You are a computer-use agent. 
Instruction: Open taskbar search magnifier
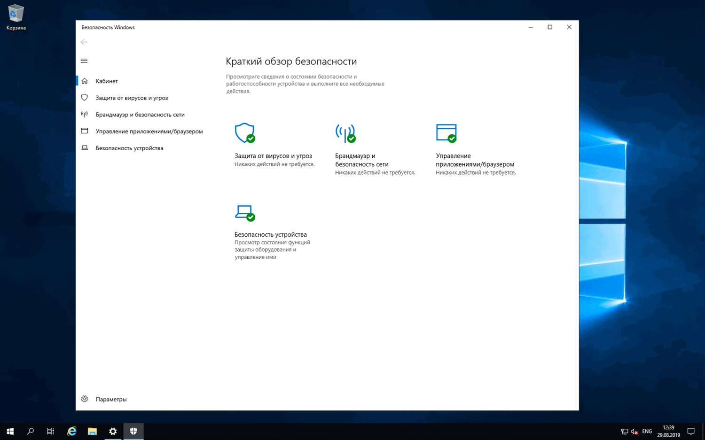tap(31, 431)
